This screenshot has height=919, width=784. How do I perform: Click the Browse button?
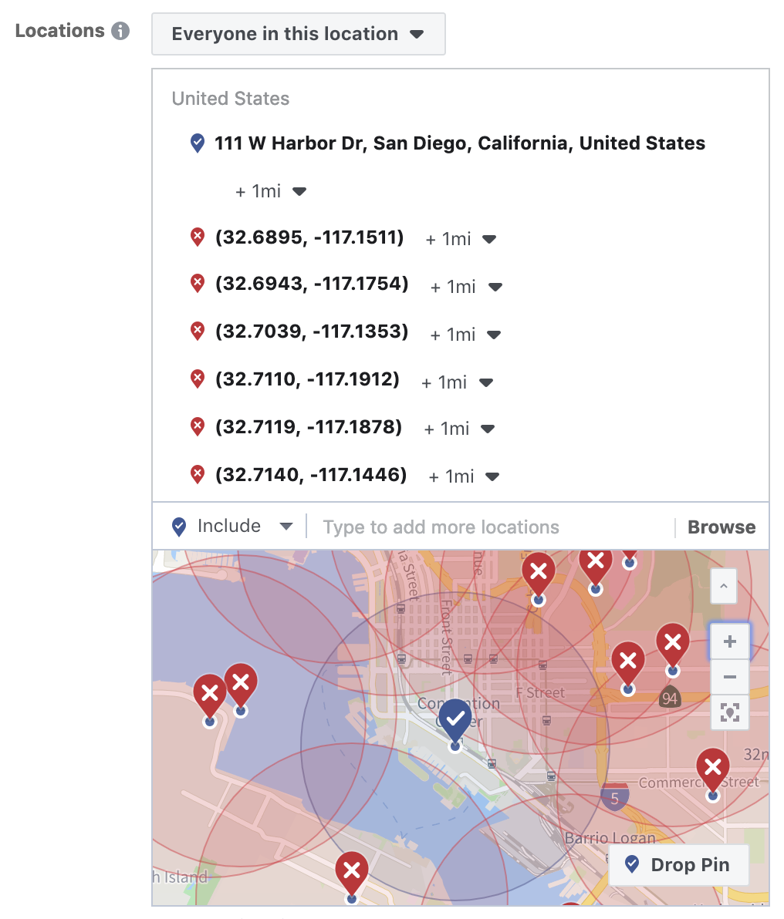pos(721,527)
